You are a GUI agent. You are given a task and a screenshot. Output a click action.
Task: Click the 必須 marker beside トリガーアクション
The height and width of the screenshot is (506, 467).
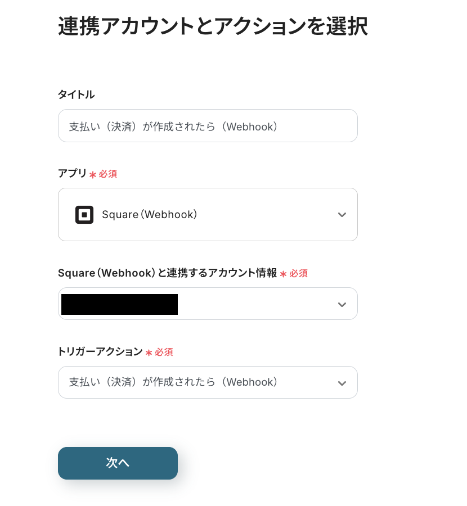point(164,353)
